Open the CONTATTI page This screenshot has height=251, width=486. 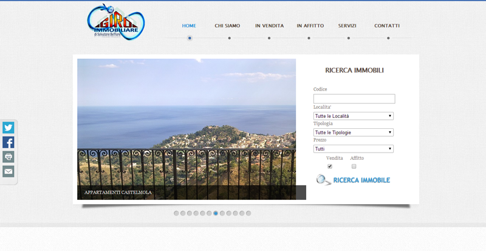pos(387,26)
